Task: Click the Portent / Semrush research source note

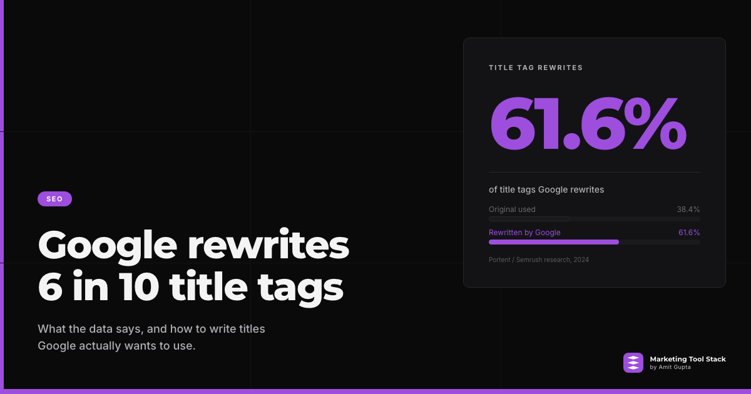Action: click(539, 260)
